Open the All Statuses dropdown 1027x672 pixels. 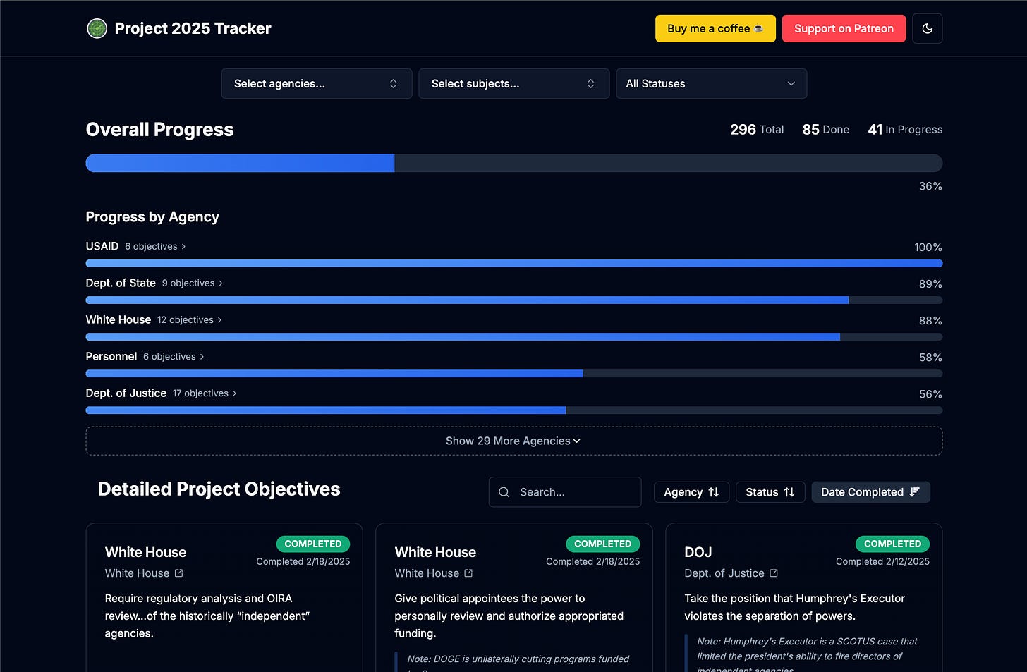click(x=711, y=84)
